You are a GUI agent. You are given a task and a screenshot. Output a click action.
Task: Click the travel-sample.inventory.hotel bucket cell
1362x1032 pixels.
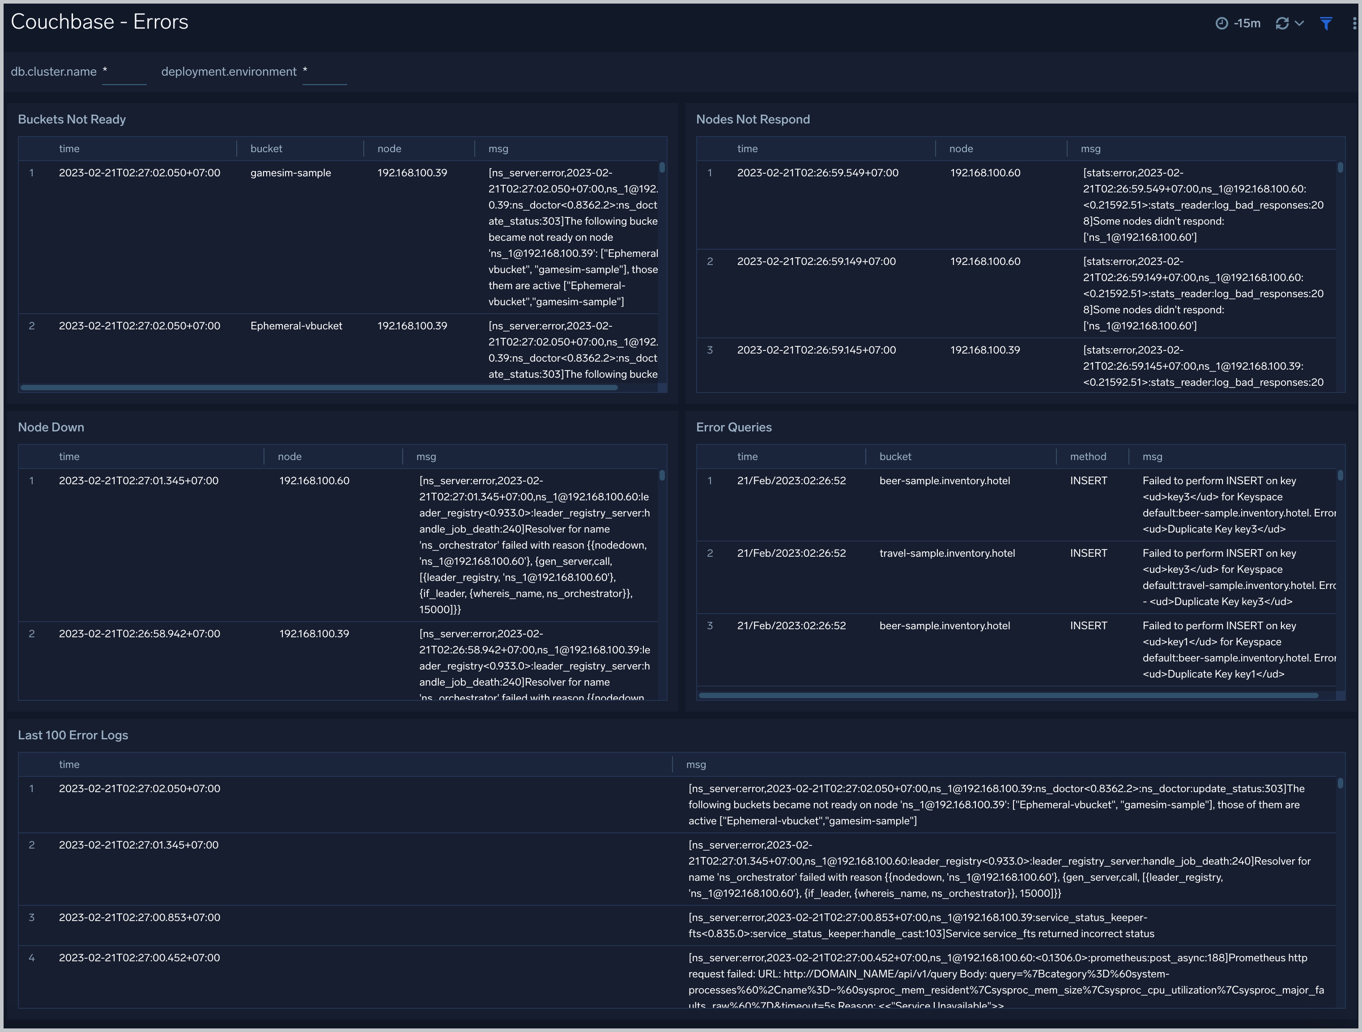coord(947,554)
